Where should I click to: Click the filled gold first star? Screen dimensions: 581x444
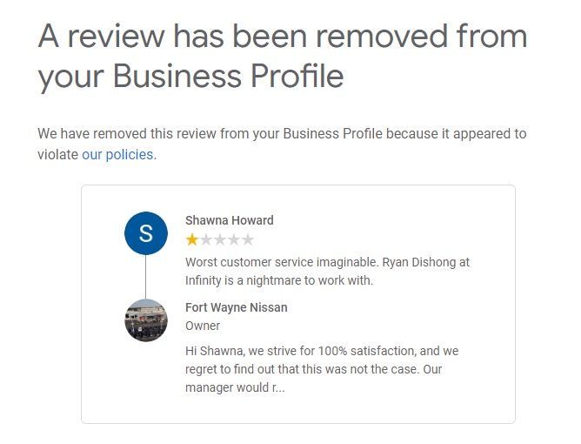coord(191,239)
